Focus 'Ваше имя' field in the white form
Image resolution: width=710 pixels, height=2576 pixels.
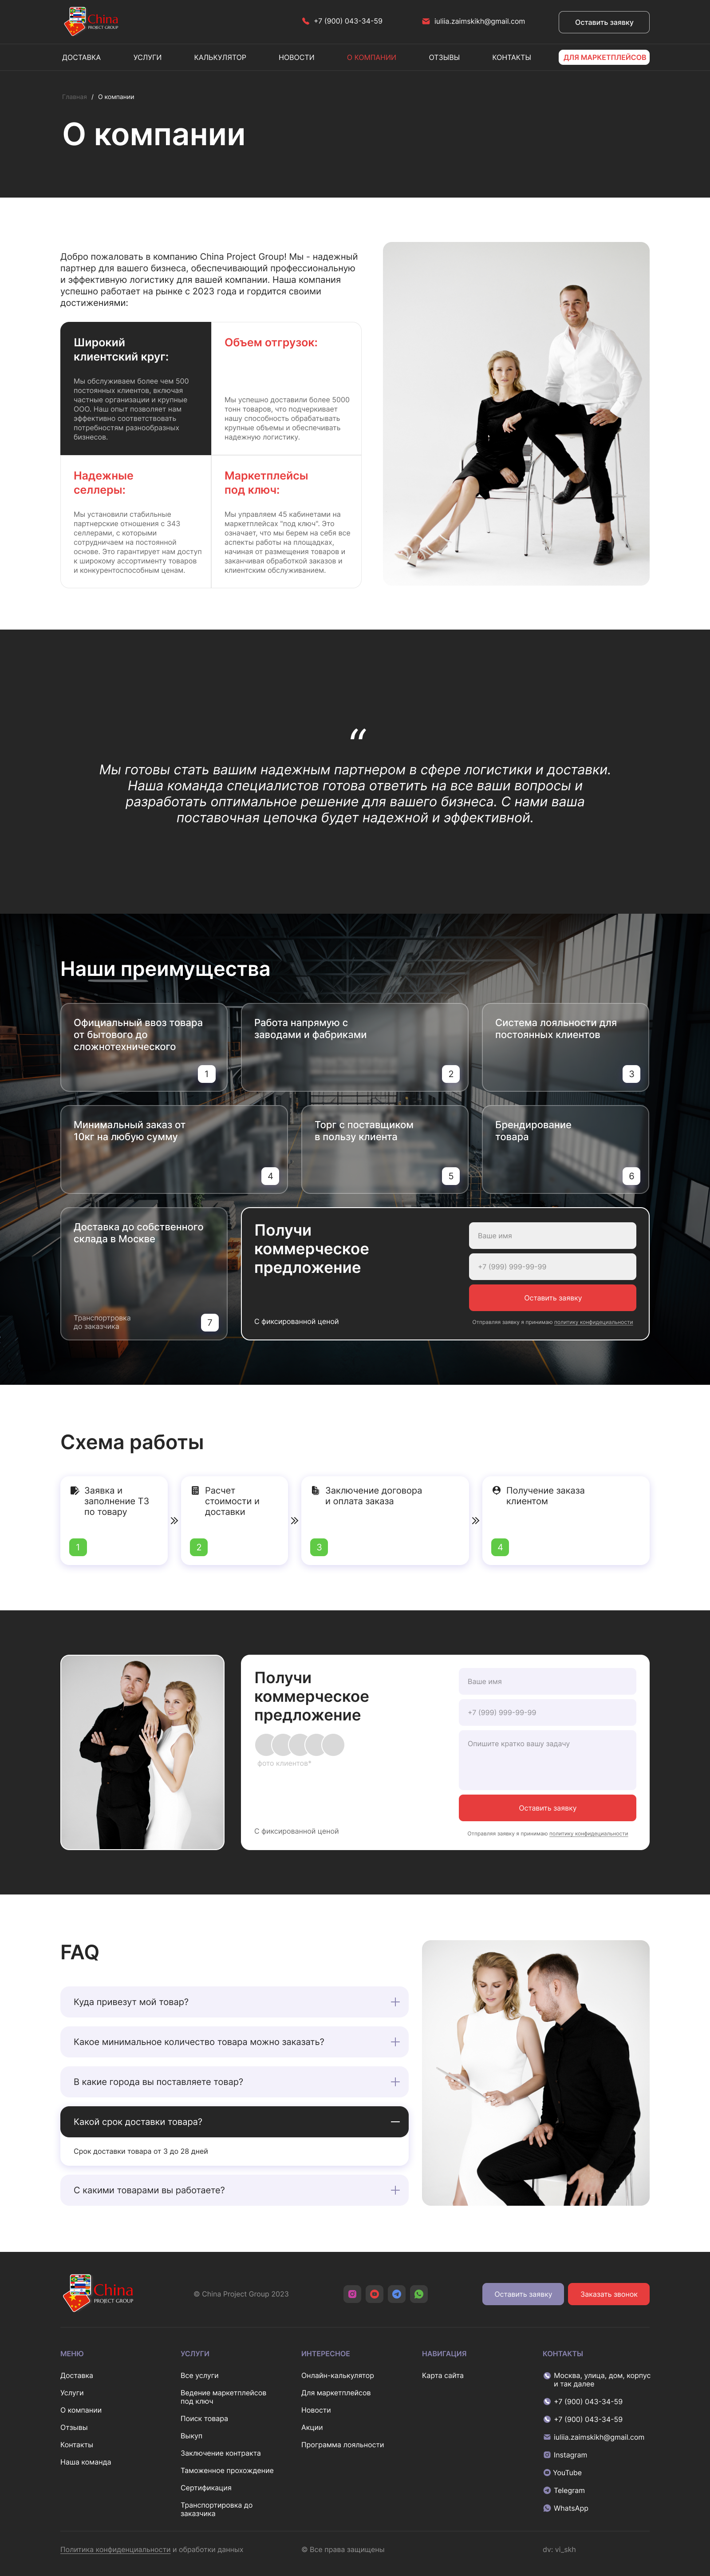pos(547,1681)
